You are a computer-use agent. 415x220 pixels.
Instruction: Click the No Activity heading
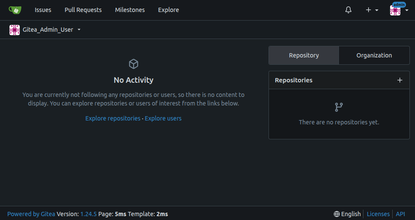point(133,80)
